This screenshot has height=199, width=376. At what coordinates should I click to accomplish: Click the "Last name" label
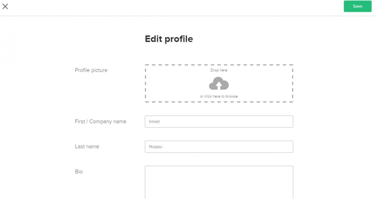(87, 147)
